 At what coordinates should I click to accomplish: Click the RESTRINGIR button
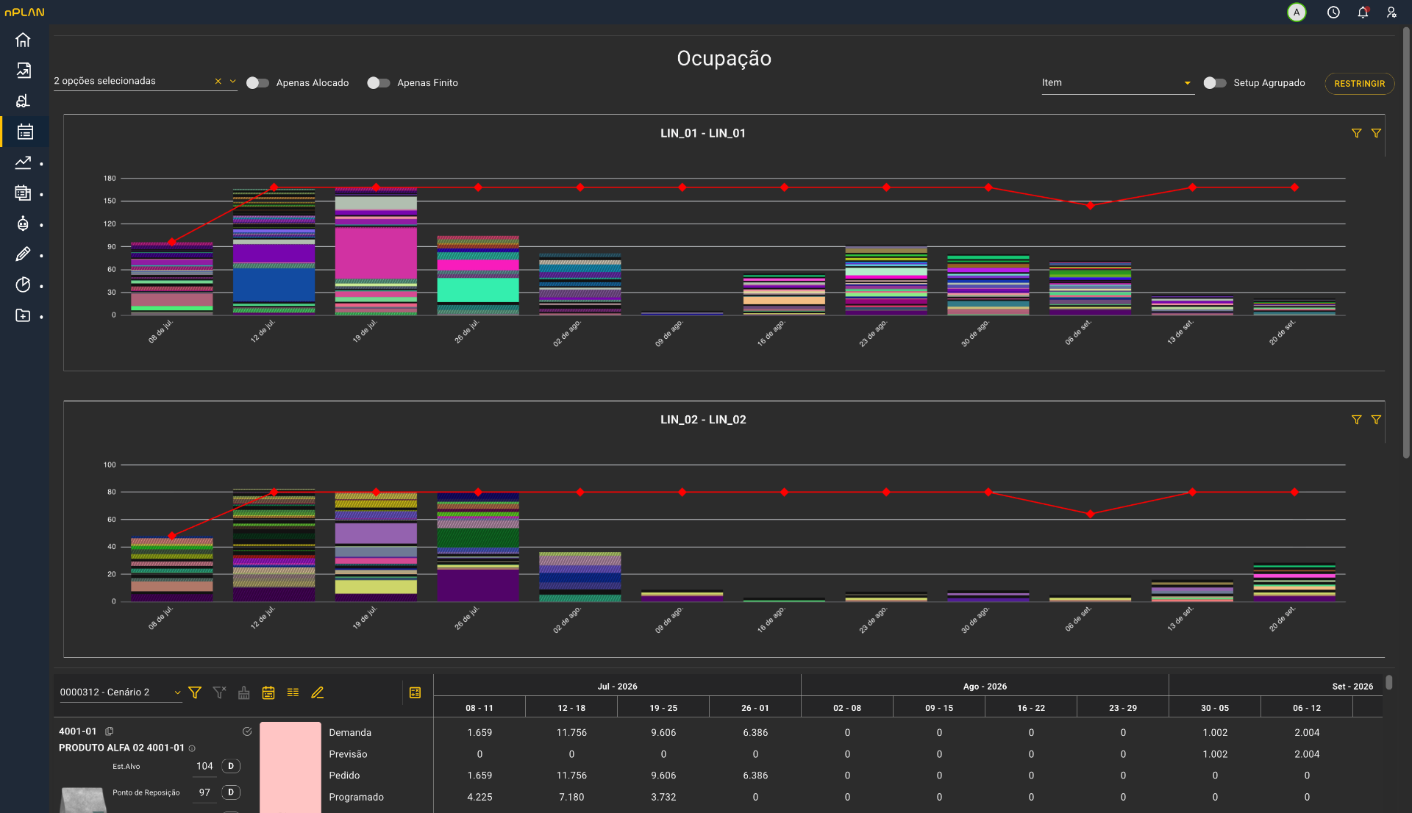pyautogui.click(x=1359, y=84)
